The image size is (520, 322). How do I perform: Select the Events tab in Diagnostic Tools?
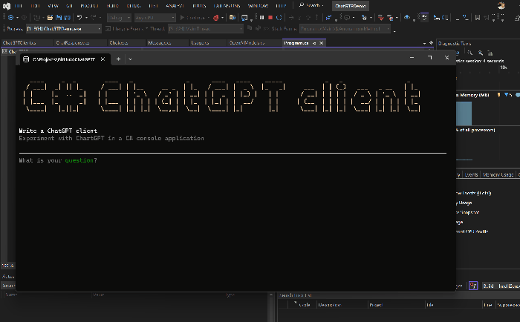pyautogui.click(x=471, y=174)
